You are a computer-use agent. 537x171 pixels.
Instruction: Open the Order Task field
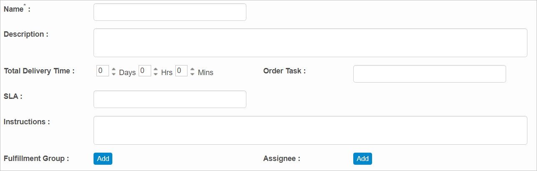(x=429, y=74)
